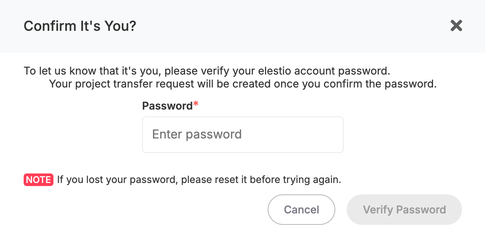The image size is (485, 245).
Task: Click the red required asterisk
Action: 196,105
